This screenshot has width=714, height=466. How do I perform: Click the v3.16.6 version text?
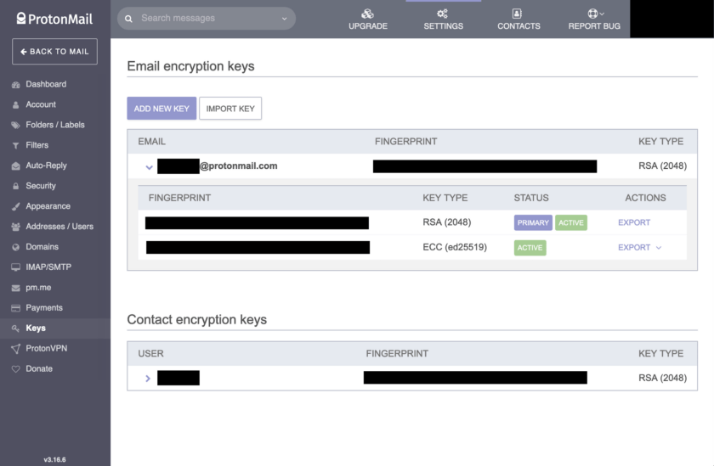54,460
